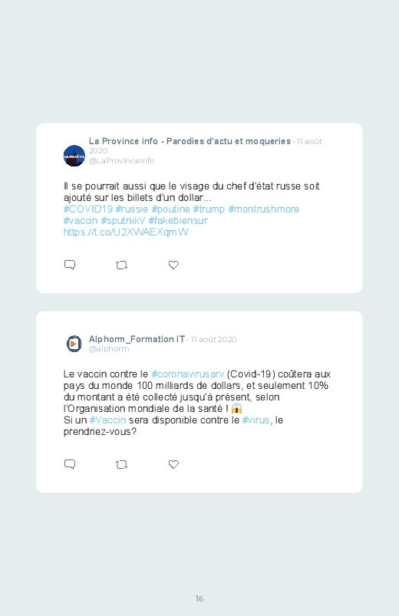The height and width of the screenshot is (616, 399).
Task: Visit the @LaProvinceInfo handle
Action: [121, 160]
